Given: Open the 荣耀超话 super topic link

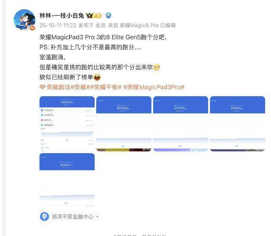Looking at the screenshot, I should click(x=59, y=87).
